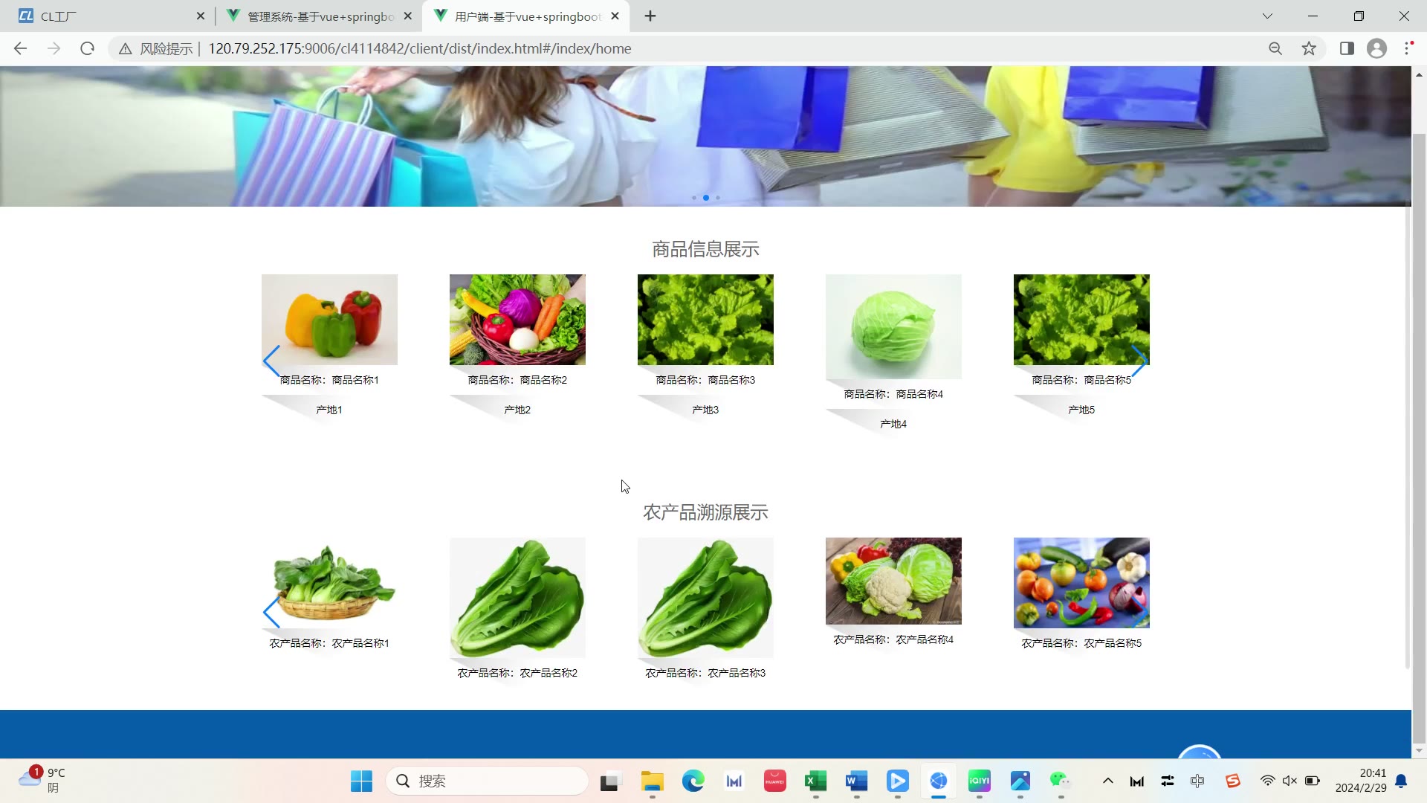Show next products with right chevron
Viewport: 1427px width, 803px height.
[x=1139, y=361]
